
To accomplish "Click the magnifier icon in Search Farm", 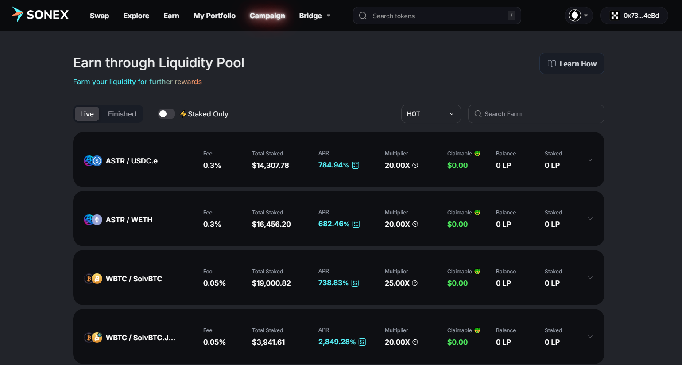I will click(x=478, y=114).
